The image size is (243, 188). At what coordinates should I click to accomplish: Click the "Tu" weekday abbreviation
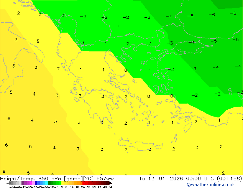pyautogui.click(x=142, y=179)
